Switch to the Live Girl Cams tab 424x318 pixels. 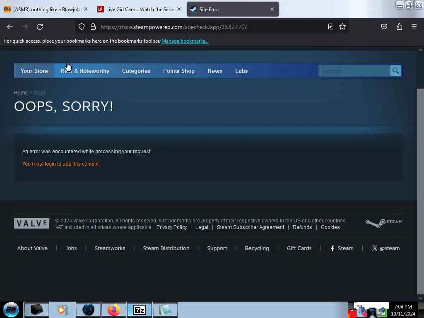(140, 9)
